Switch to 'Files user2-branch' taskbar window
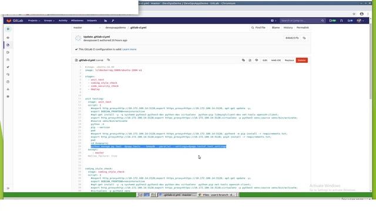 tap(217, 195)
